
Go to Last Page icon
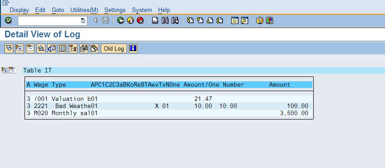point(220,20)
